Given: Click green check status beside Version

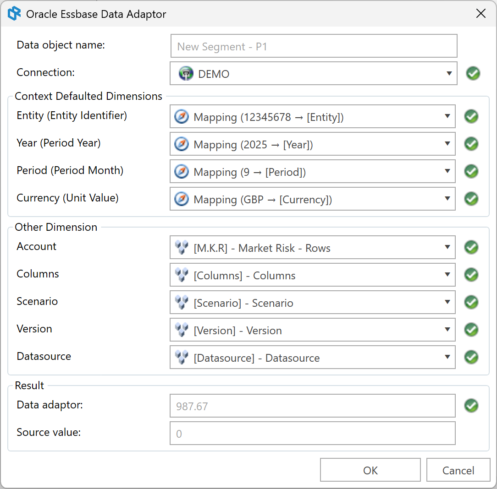Looking at the screenshot, I should point(471,330).
